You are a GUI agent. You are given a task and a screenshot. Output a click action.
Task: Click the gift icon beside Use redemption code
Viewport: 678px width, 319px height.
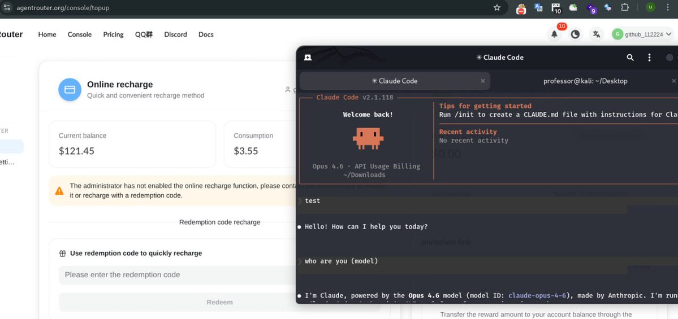tap(63, 254)
